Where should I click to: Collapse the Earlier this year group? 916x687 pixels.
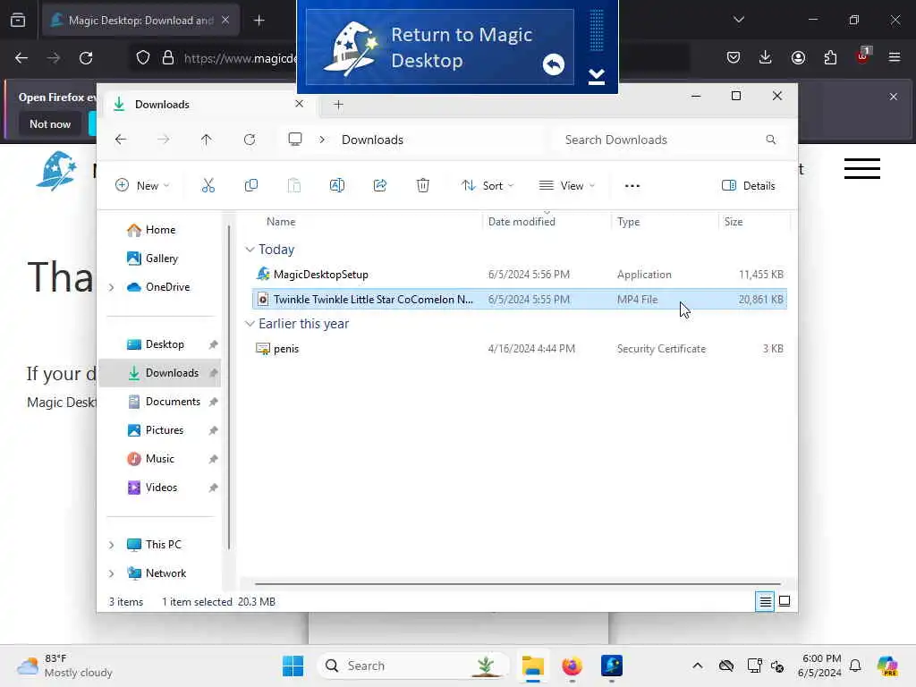click(250, 324)
